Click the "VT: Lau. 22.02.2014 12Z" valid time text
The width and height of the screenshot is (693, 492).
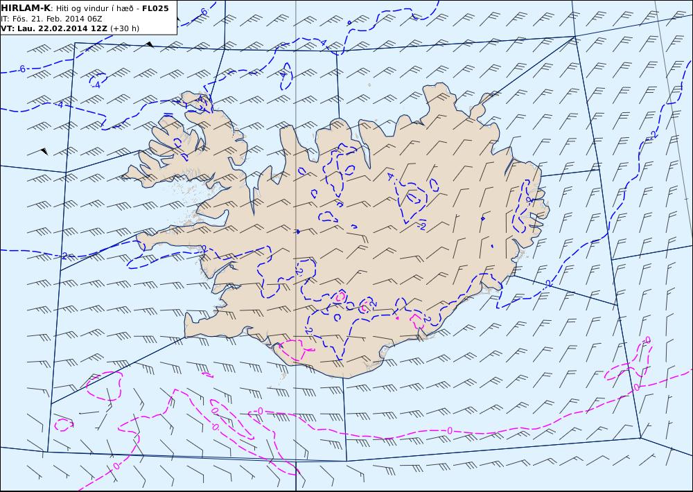54,28
